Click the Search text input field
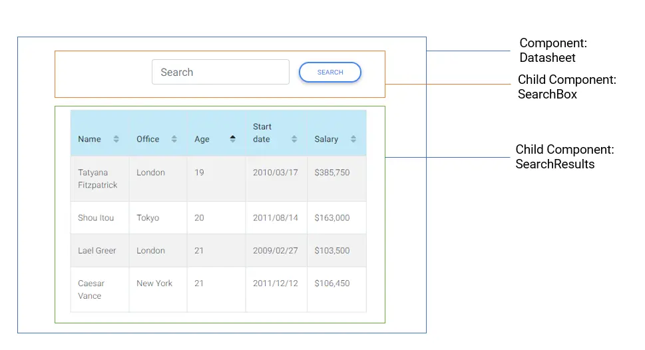Image resolution: width=645 pixels, height=350 pixels. pos(220,72)
